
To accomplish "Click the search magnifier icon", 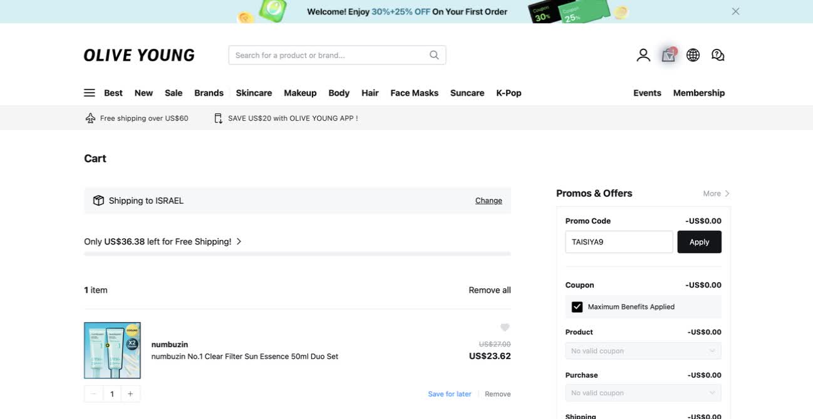I will pyautogui.click(x=434, y=55).
